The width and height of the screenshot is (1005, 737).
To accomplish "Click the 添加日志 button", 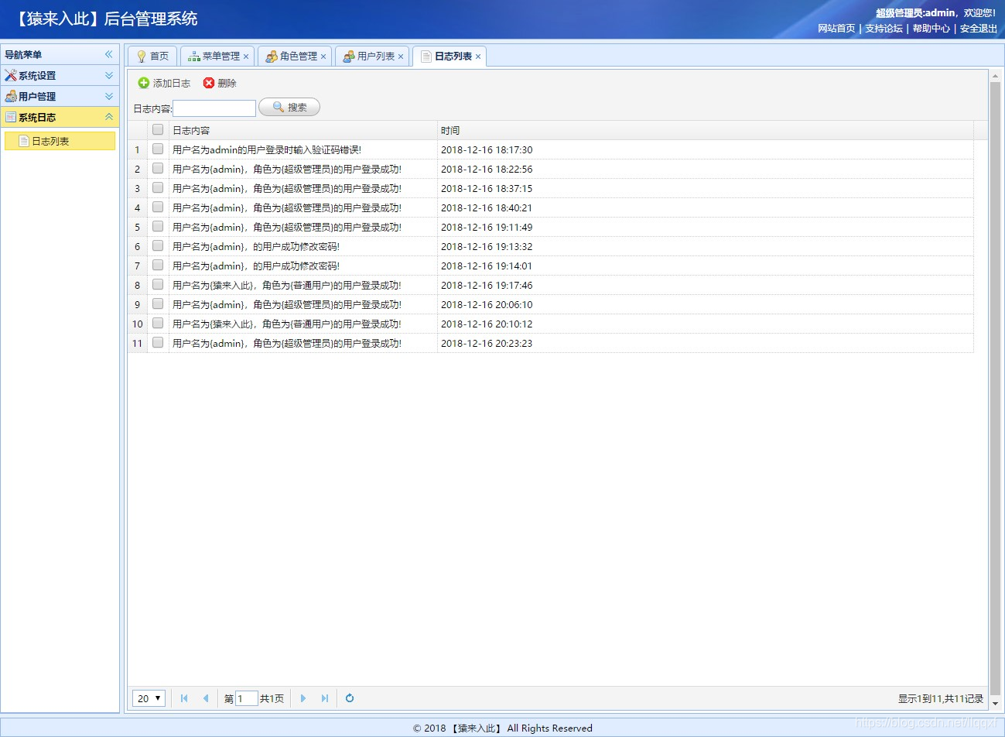I will tap(164, 83).
